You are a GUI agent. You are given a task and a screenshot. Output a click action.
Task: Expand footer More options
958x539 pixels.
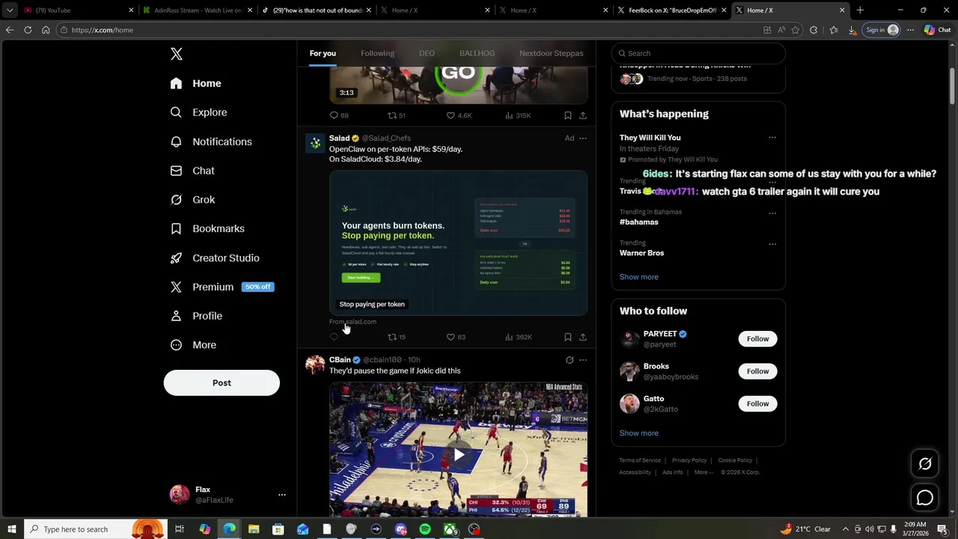coord(704,472)
